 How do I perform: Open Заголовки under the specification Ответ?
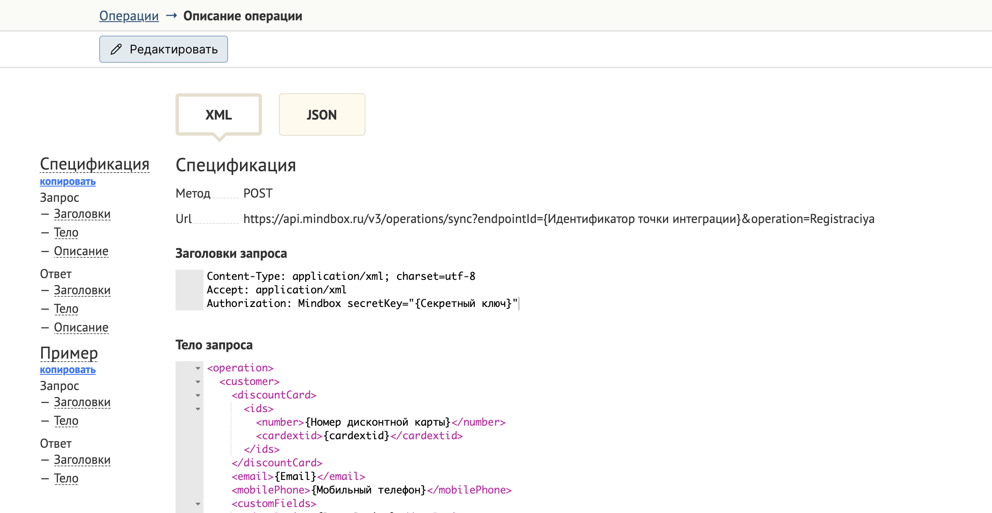(x=82, y=290)
